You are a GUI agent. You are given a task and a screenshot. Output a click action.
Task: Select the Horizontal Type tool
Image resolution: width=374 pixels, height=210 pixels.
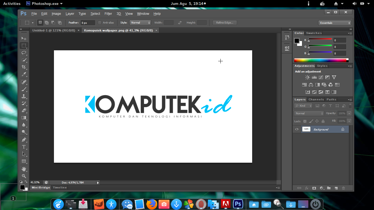pyautogui.click(x=24, y=147)
